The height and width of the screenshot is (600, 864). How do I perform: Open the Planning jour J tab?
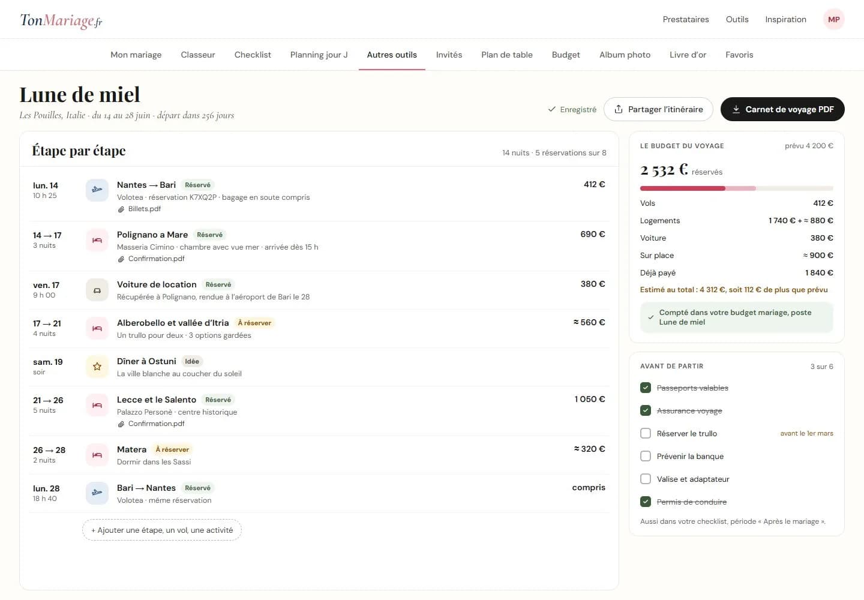[319, 55]
